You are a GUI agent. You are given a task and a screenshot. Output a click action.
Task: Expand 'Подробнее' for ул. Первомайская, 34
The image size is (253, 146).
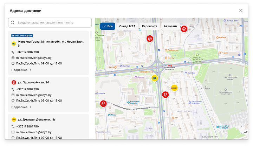[x=21, y=107]
